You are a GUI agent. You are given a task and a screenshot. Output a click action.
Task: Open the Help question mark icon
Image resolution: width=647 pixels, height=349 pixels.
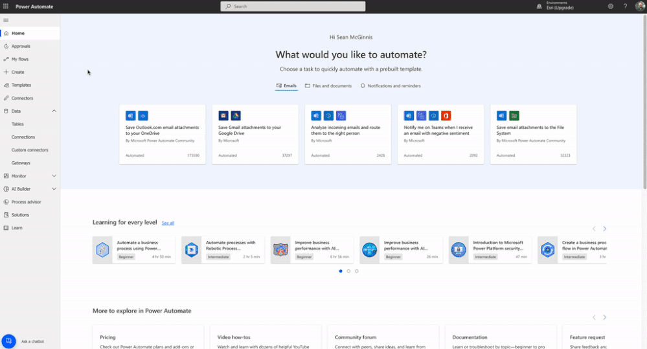(625, 6)
